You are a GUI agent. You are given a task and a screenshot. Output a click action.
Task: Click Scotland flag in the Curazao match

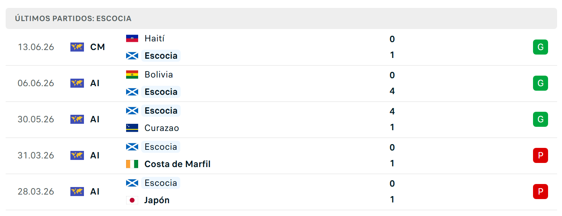coord(132,111)
